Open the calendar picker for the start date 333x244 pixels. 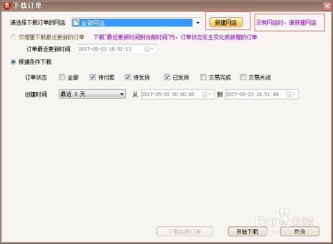[x=206, y=94]
